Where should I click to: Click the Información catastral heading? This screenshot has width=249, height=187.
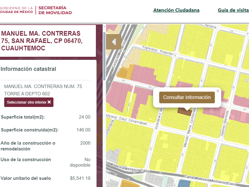pyautogui.click(x=28, y=69)
